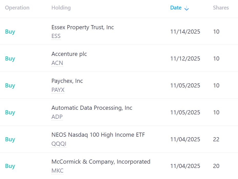The width and height of the screenshot is (238, 179).
Task: Open the ADP ticker link
Action: pyautogui.click(x=57, y=117)
